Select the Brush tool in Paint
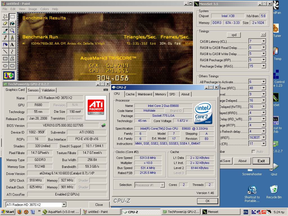Screen dimensions: 288x216 [12, 38]
